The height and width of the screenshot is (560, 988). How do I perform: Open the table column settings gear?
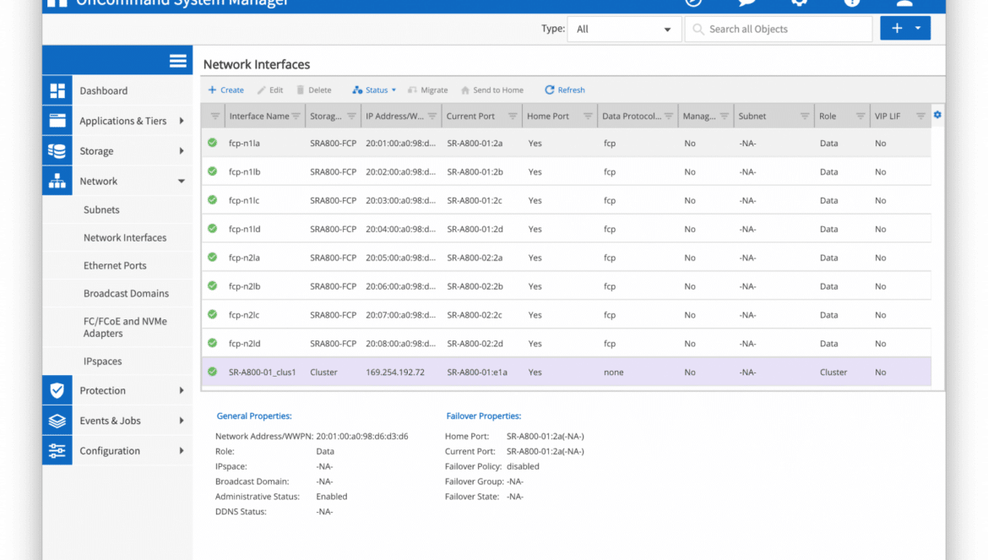937,115
